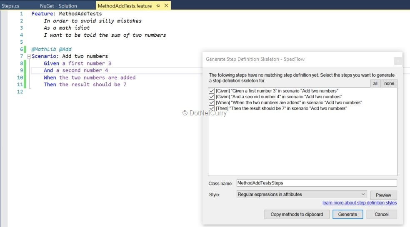Click the 'As a math idiot' line
The height and width of the screenshot is (227, 410).
pos(67,28)
